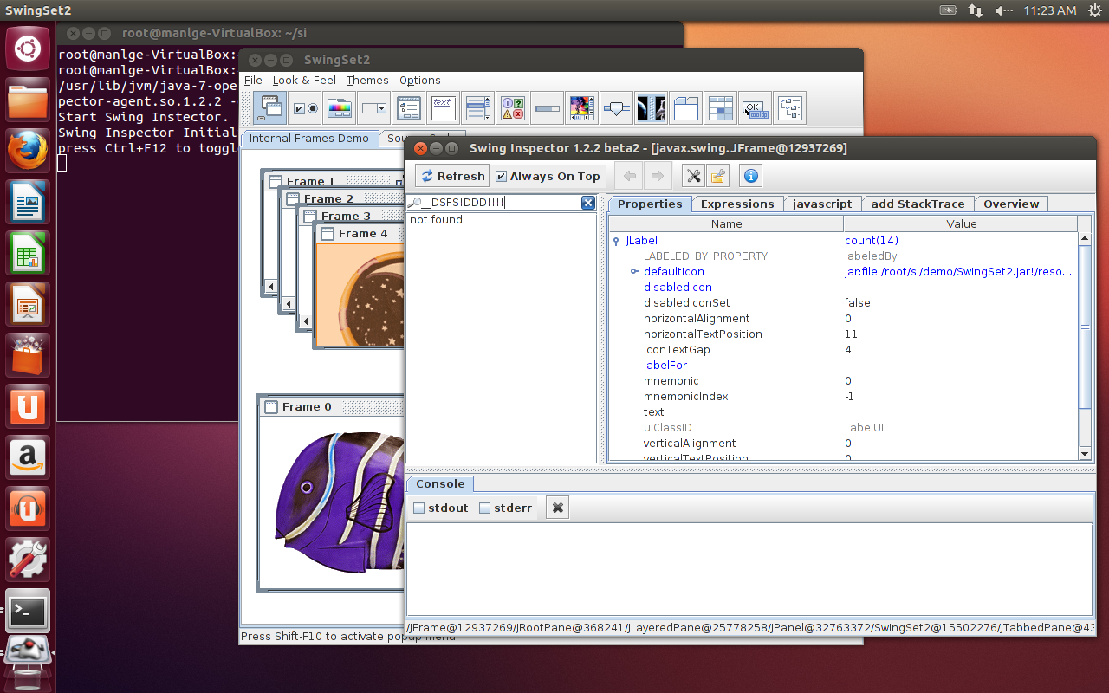
Task: Open the Table demo toolbar icon
Action: click(720, 108)
